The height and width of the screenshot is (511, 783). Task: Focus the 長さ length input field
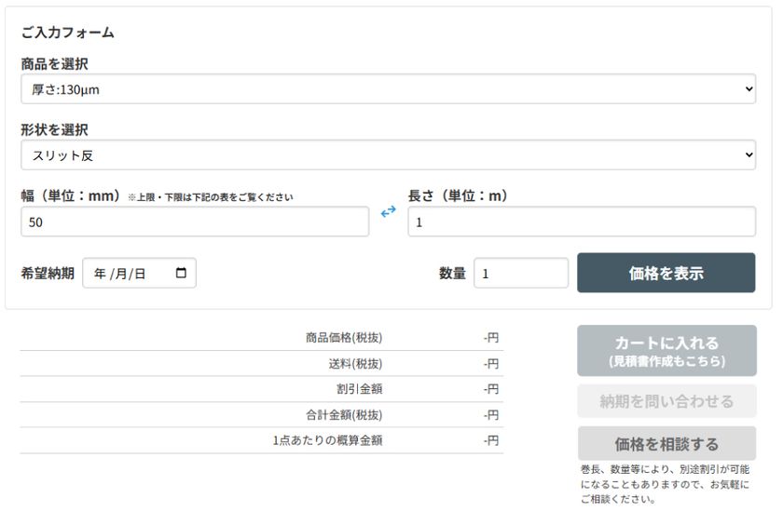click(581, 222)
